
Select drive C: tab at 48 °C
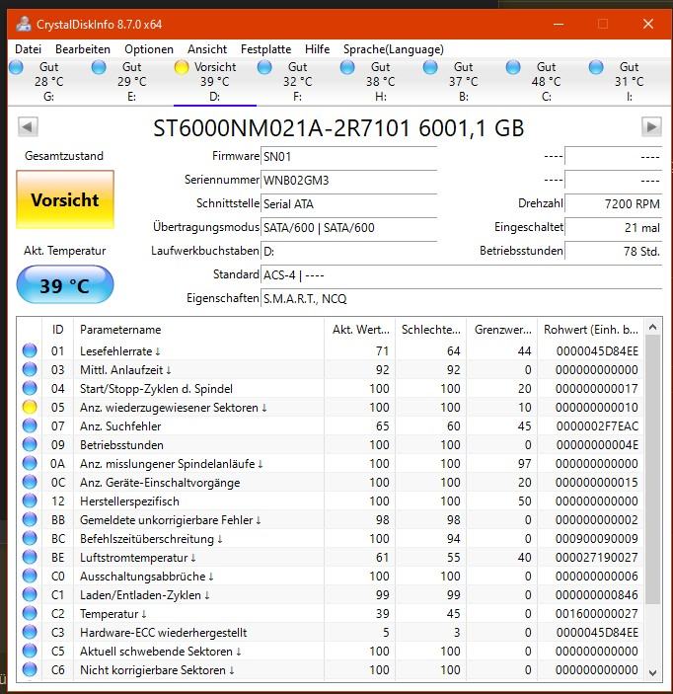tap(546, 81)
